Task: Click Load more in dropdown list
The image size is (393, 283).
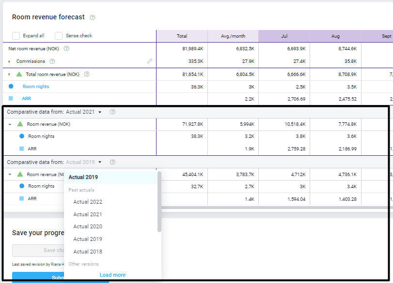Action: coord(112,275)
